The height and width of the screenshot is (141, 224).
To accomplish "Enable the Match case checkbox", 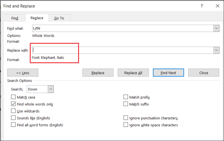I will click(x=13, y=97).
